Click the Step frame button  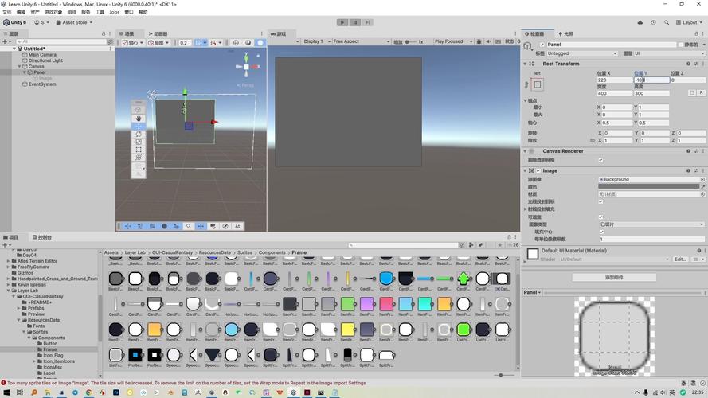tap(368, 22)
